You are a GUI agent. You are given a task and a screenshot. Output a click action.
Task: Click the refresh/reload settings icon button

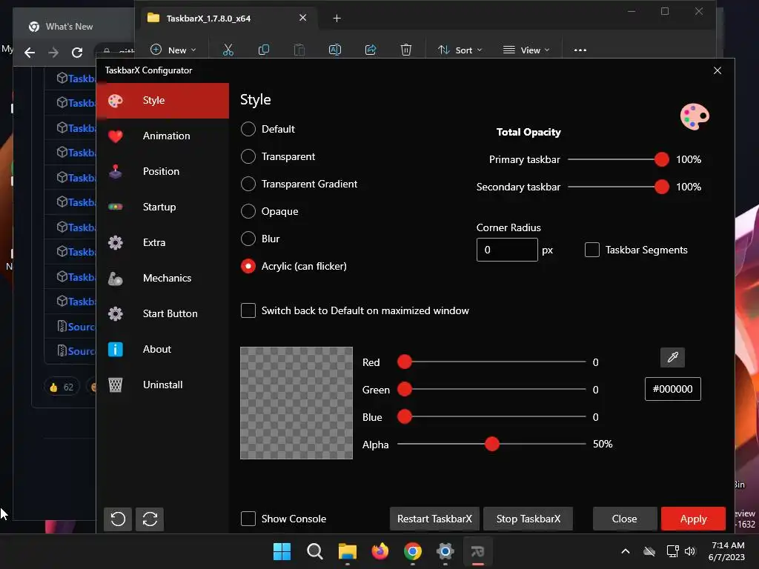pos(150,519)
